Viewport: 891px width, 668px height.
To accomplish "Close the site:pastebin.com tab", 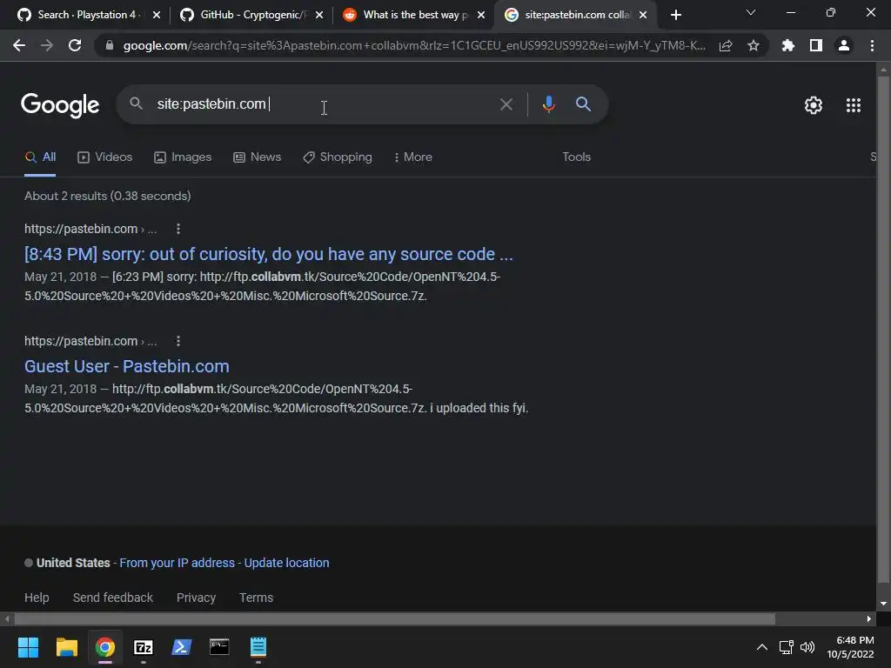I will tap(643, 16).
